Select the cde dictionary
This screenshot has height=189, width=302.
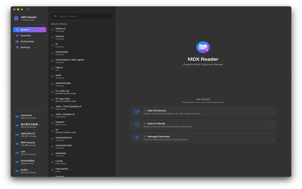(x=29, y=153)
